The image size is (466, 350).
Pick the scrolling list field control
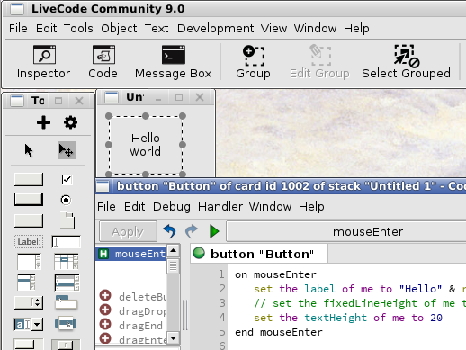27,283
